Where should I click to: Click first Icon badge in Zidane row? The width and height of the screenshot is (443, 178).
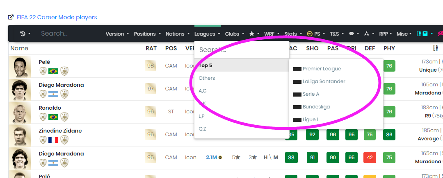tap(43, 140)
